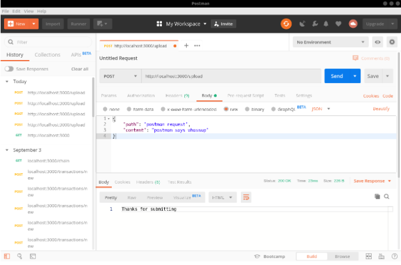This screenshot has width=401, height=265.
Task: Collapse the Today history group
Action: pos(7,82)
